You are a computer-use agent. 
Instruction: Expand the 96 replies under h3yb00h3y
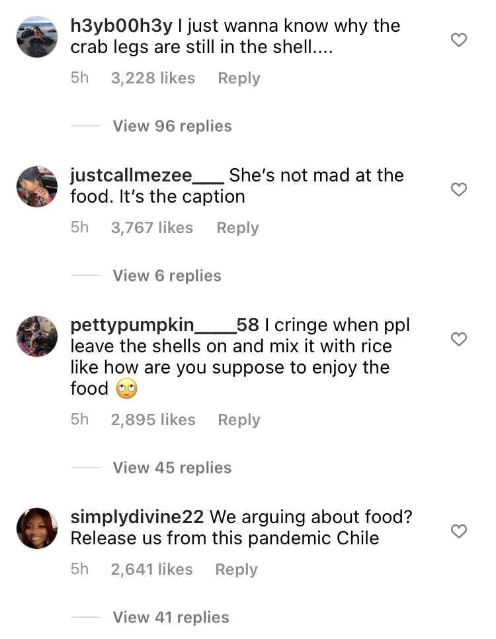point(172,126)
